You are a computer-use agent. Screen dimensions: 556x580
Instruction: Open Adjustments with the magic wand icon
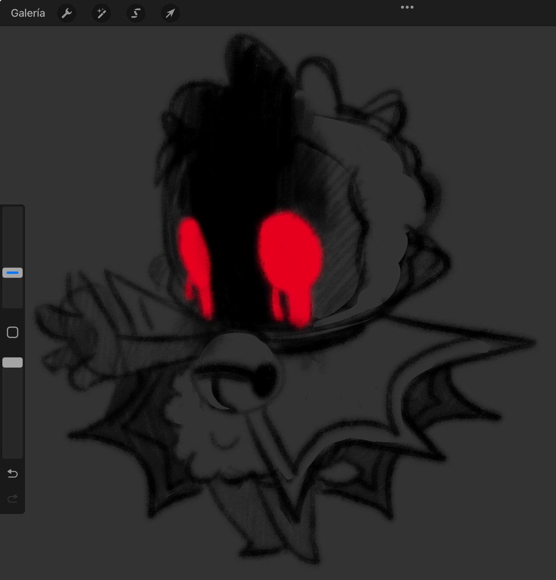(x=101, y=13)
